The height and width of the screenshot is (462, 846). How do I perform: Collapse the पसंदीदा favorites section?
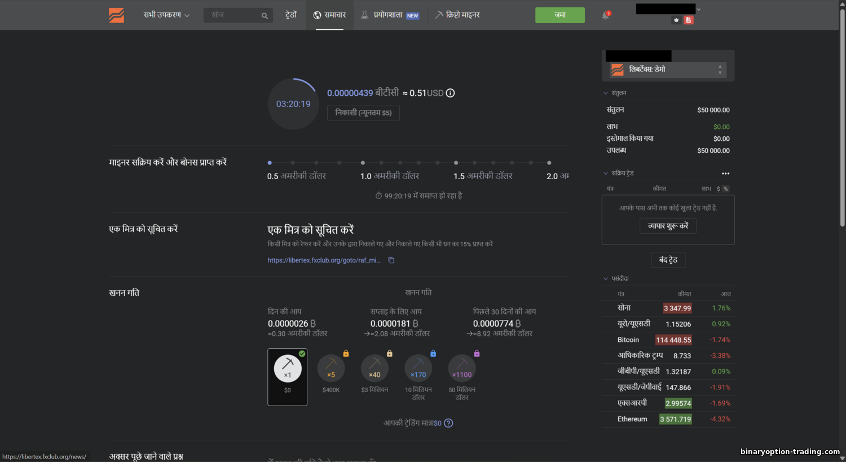click(x=606, y=278)
